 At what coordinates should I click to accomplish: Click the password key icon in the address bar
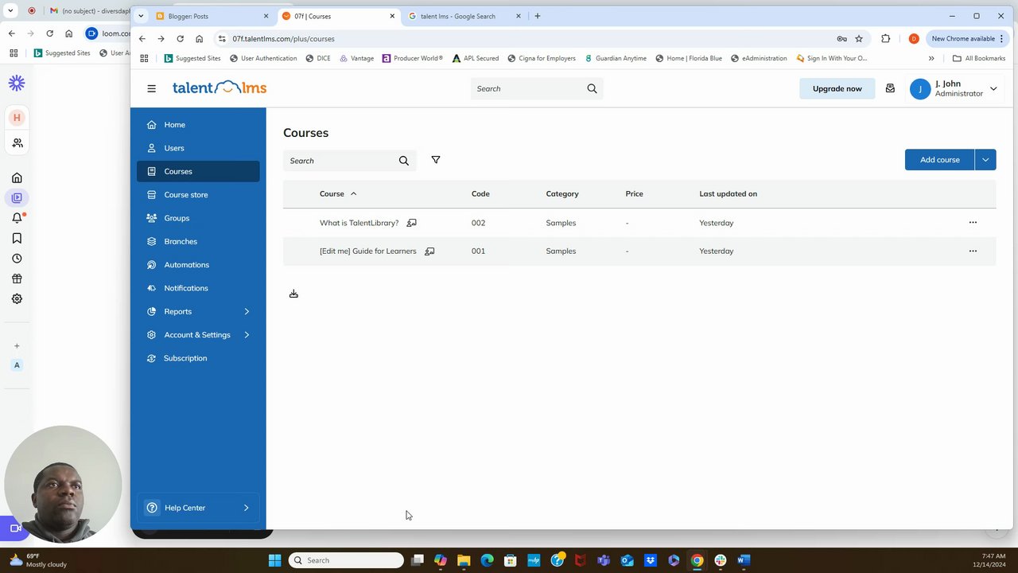(841, 38)
